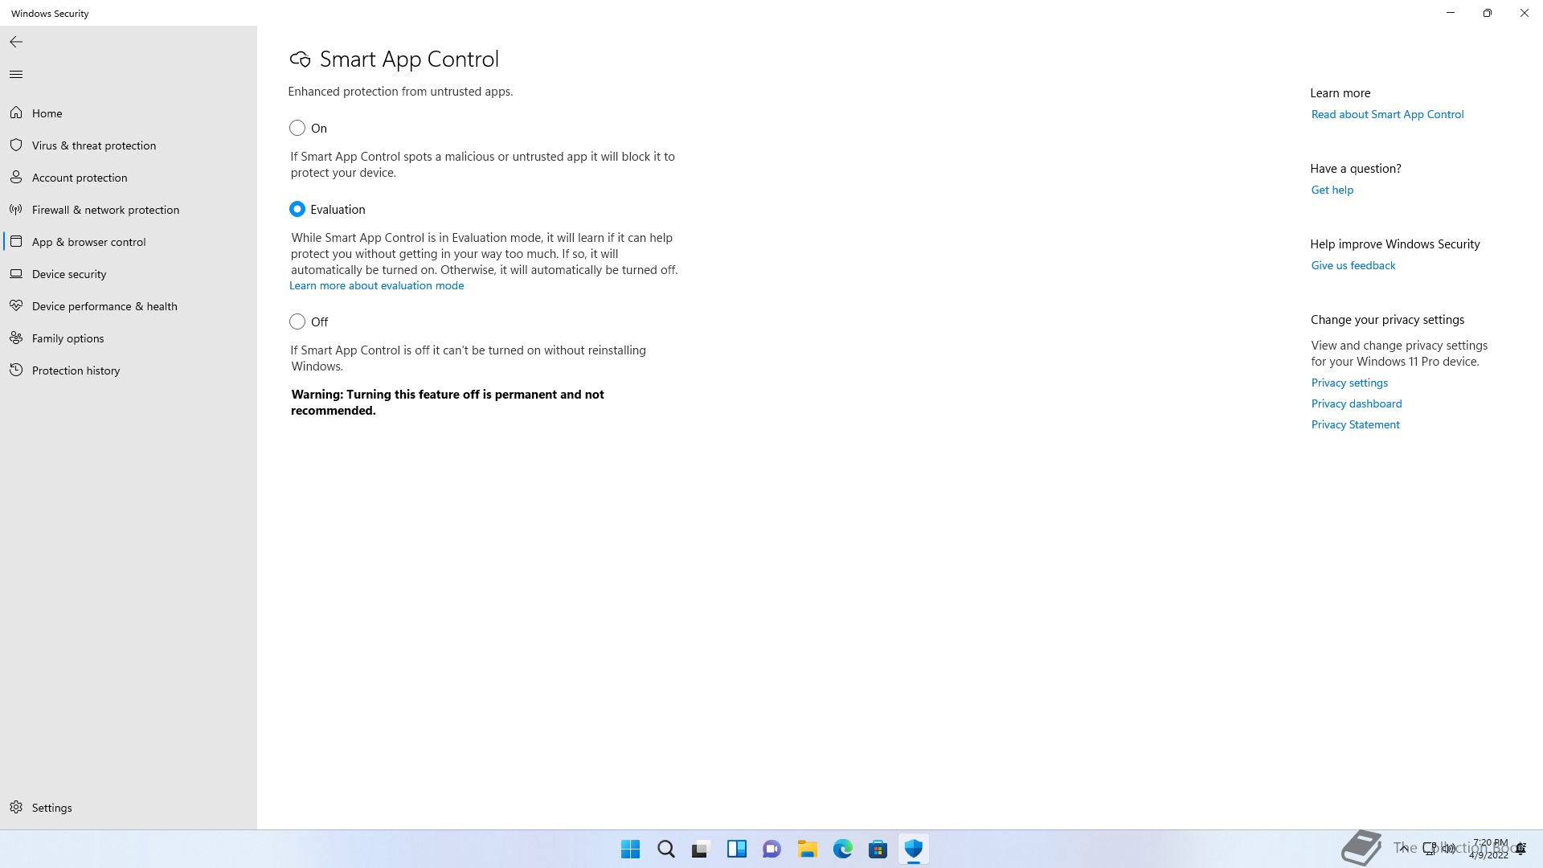
Task: Open the Privacy Statement link
Action: point(1355,424)
